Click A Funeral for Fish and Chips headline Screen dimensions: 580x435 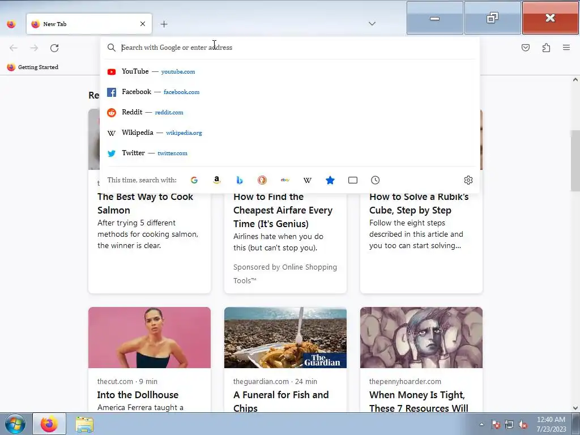click(281, 402)
